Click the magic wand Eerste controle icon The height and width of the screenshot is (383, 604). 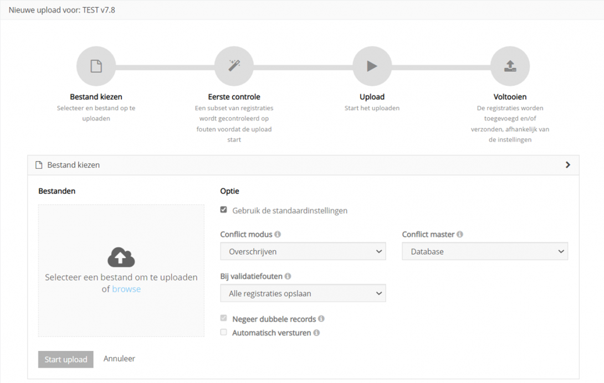(234, 66)
